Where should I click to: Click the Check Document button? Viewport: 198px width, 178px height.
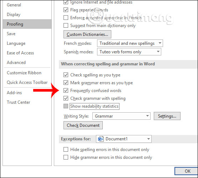tap(83, 125)
